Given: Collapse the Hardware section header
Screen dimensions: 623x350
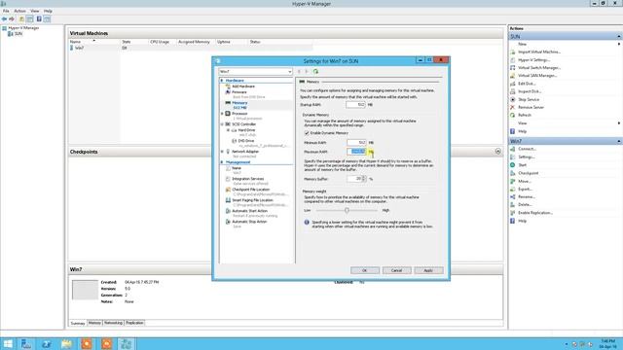Looking at the screenshot, I should tap(222, 81).
